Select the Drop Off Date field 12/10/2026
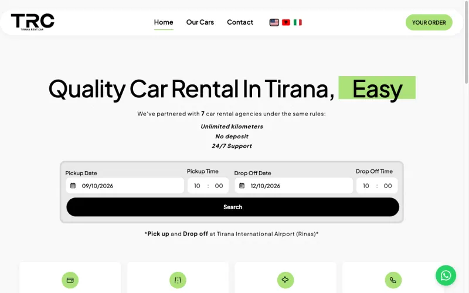The height and width of the screenshot is (293, 469). point(294,186)
